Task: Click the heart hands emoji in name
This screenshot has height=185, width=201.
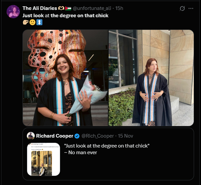Action: 62,8
